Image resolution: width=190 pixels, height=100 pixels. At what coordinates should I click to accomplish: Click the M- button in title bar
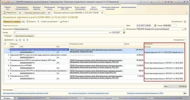172,2
